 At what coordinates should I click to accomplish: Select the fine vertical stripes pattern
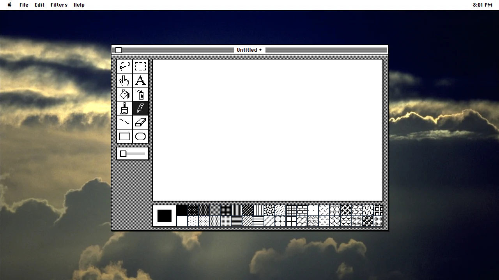(237, 211)
